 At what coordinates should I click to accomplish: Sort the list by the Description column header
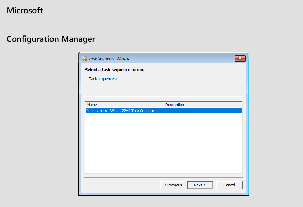[x=202, y=104]
